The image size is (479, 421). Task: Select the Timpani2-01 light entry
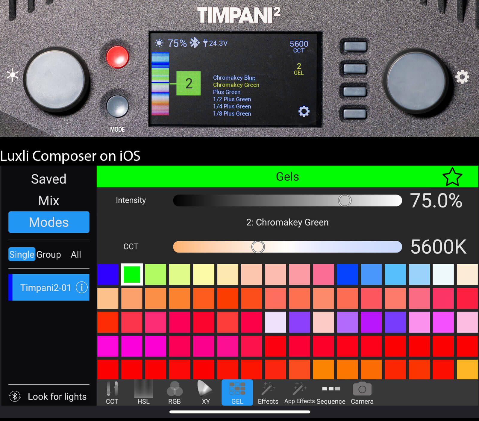45,287
